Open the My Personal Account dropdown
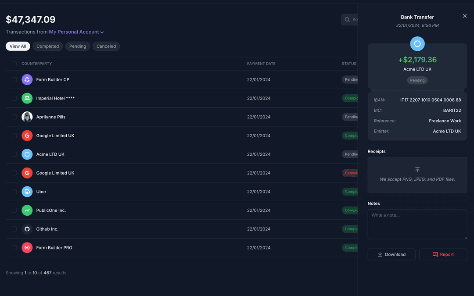 point(76,32)
